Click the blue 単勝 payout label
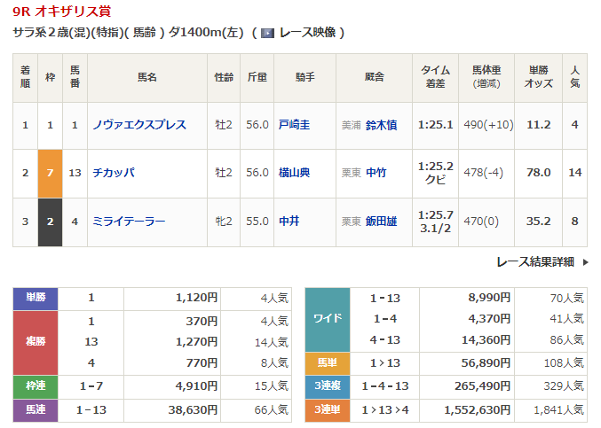This screenshot has height=428, width=601. click(35, 299)
